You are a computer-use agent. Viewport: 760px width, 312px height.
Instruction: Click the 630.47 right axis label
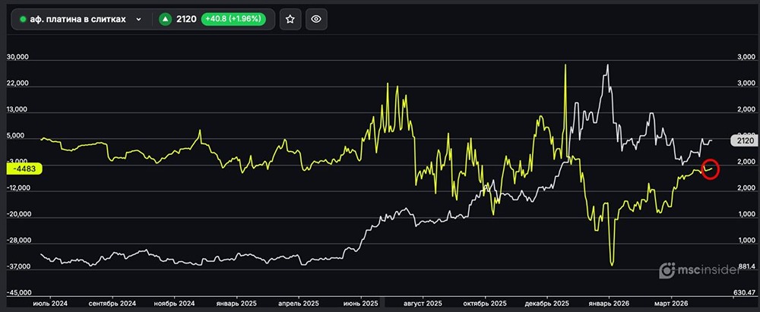[745, 292]
